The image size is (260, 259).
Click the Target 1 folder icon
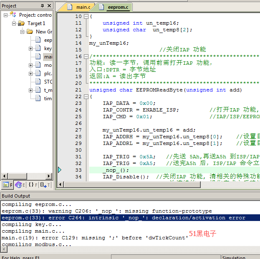(21, 23)
